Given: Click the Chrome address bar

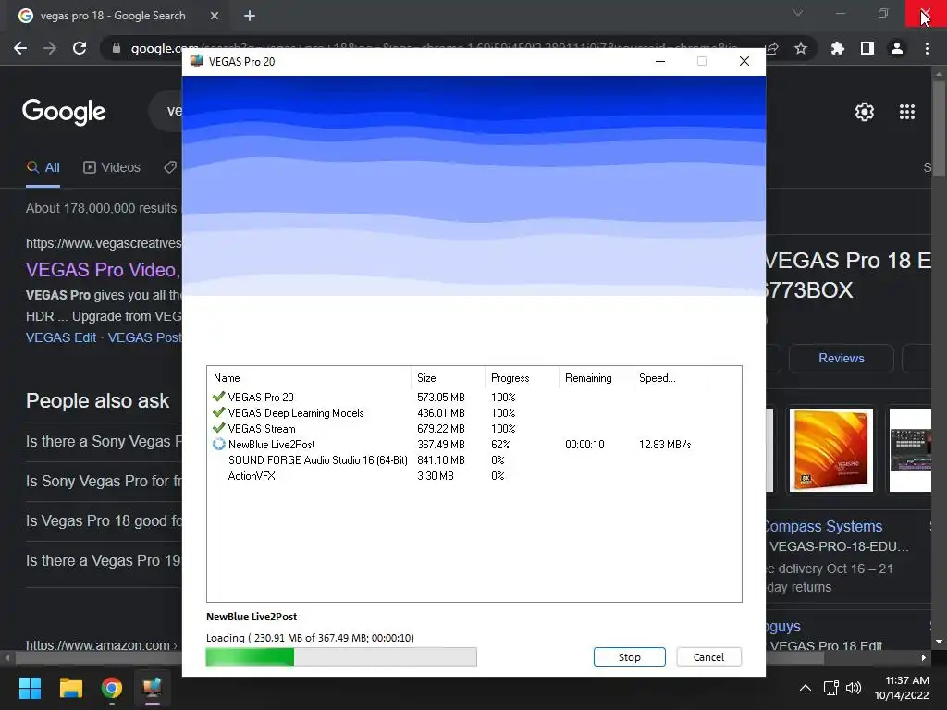Looking at the screenshot, I should (459, 48).
